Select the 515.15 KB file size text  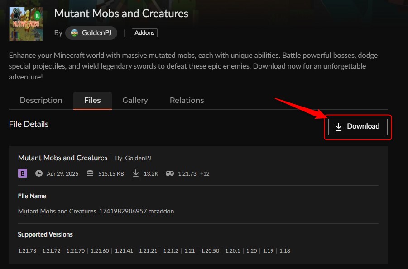[111, 173]
